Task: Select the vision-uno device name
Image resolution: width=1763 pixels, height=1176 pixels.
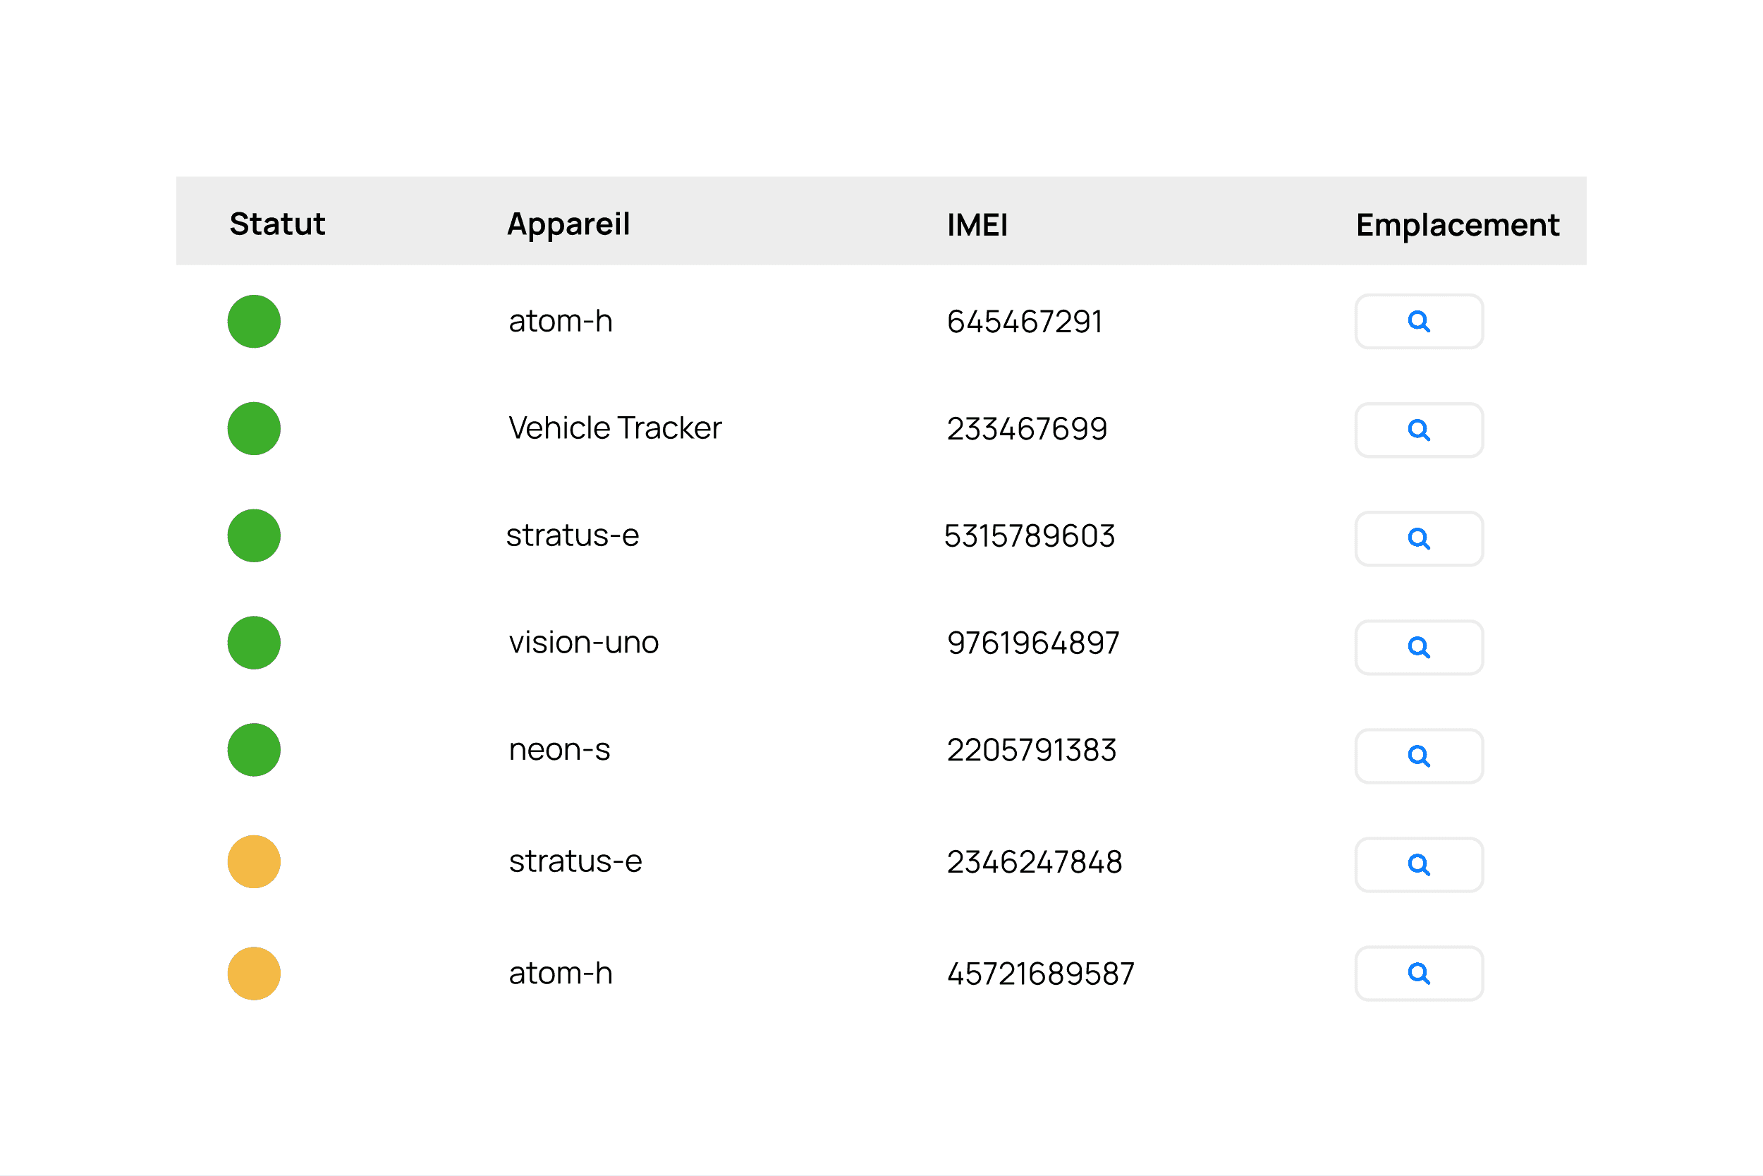Action: [583, 643]
